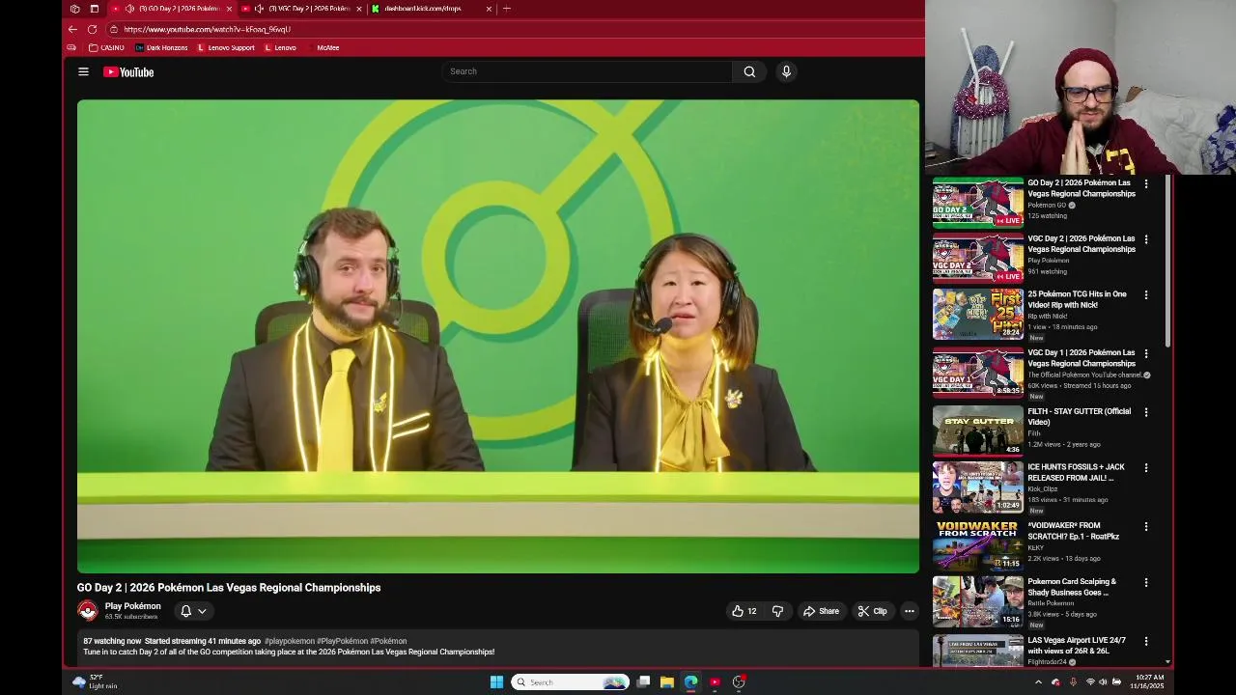The image size is (1236, 695).
Task: Open 25 Pokémon TCG Hits video thumbnail
Action: tap(977, 314)
